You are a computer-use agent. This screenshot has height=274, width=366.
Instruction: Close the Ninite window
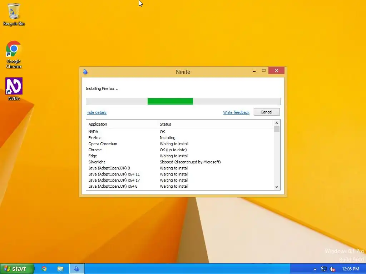click(x=276, y=70)
